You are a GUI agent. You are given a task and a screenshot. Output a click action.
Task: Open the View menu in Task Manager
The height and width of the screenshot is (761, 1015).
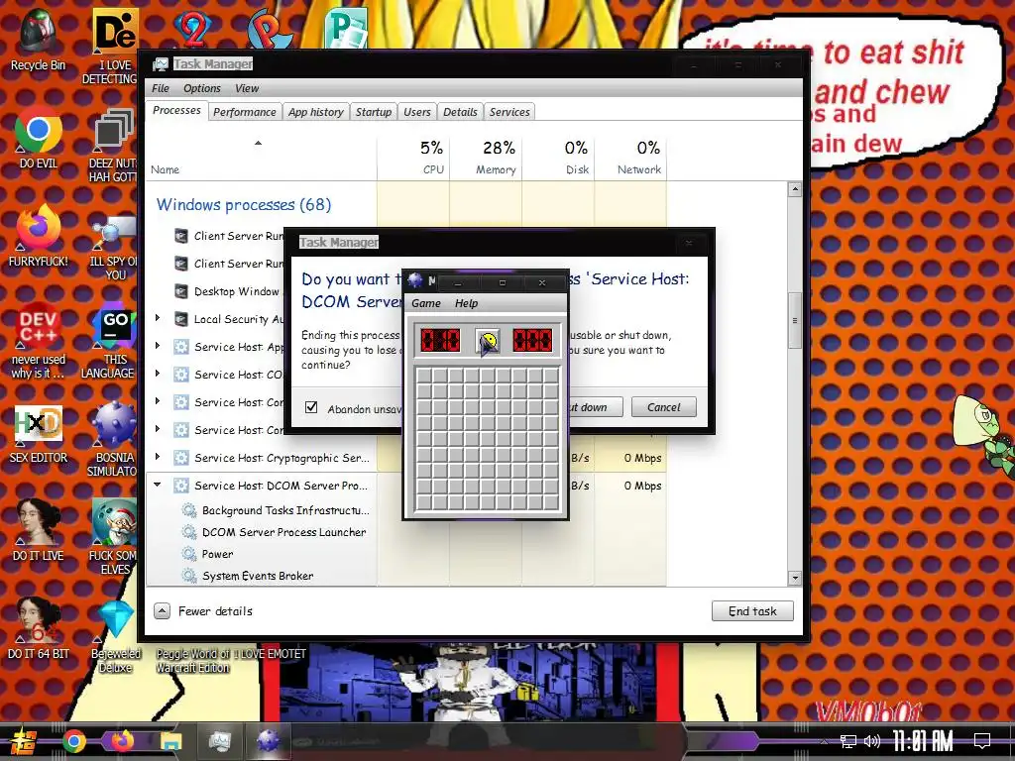247,88
